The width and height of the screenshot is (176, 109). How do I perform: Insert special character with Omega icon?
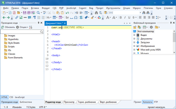76,18
